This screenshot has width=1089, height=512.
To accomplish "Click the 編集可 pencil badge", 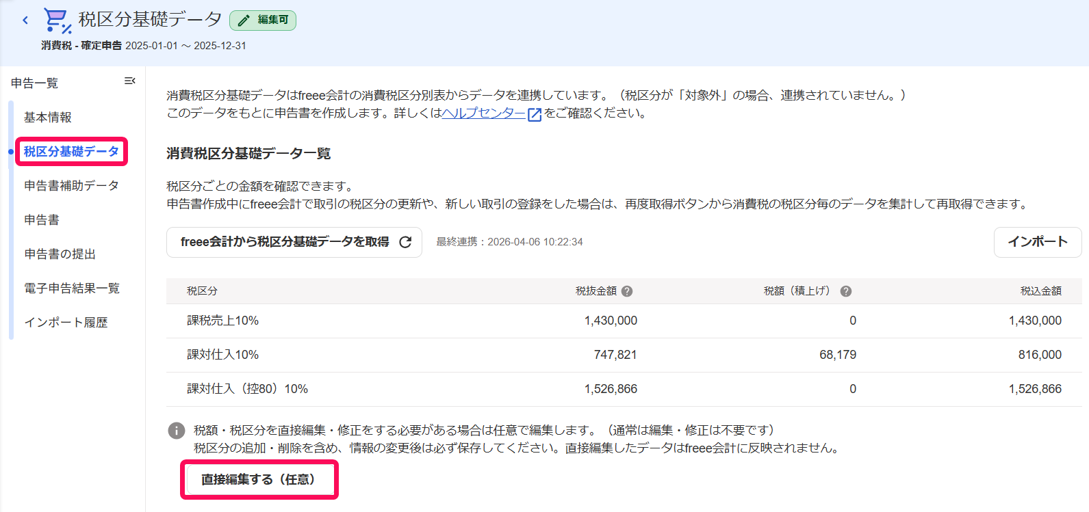I will pos(263,21).
